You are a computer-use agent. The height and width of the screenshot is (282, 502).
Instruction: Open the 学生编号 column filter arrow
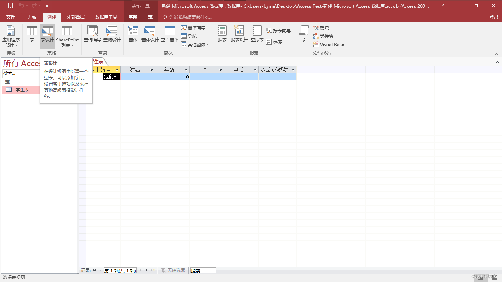point(117,70)
